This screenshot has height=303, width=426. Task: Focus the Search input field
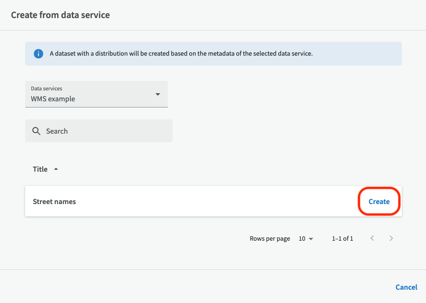(x=105, y=131)
